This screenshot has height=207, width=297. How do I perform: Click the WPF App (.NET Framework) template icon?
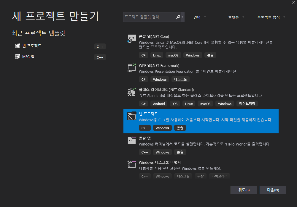[x=132, y=68]
